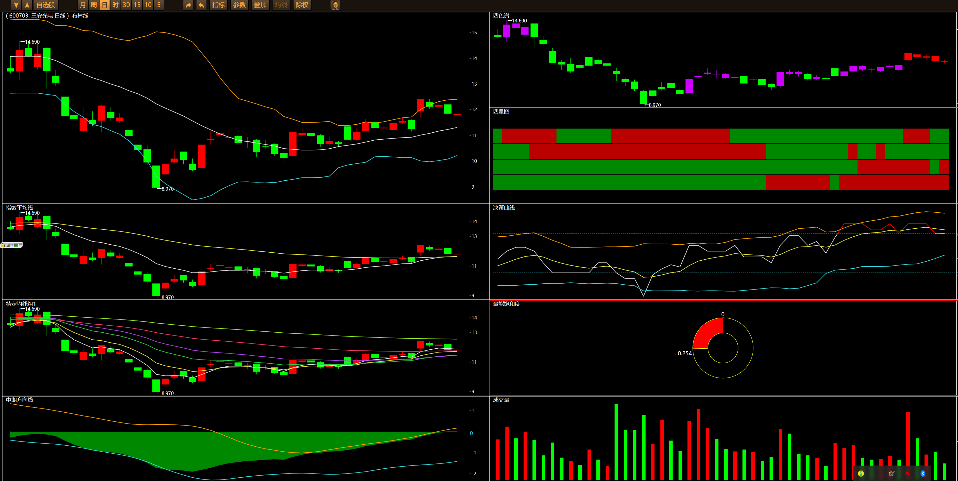The image size is (958, 481).
Task: Open the 参数 parameters menu
Action: tap(239, 5)
